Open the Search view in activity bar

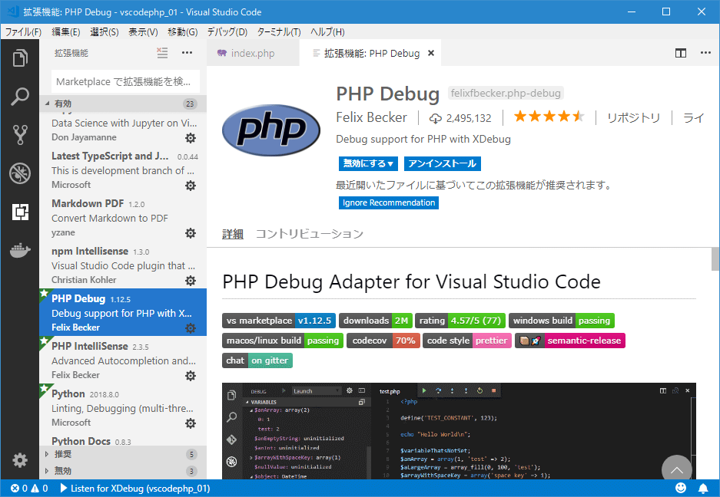pyautogui.click(x=20, y=97)
